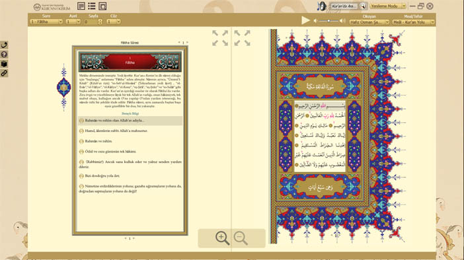The image size is (464, 260).
Task: Click the speaker audio icon in header
Action: (321, 6)
